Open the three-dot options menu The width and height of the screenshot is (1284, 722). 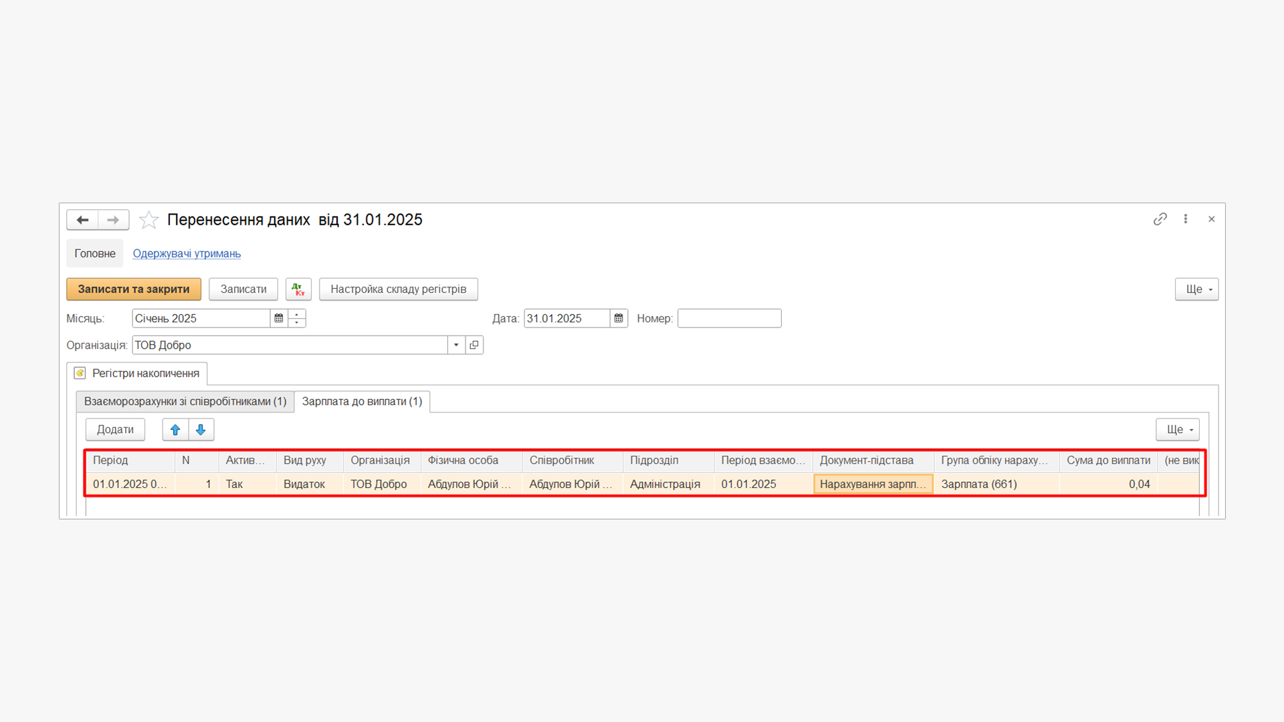[x=1186, y=219]
